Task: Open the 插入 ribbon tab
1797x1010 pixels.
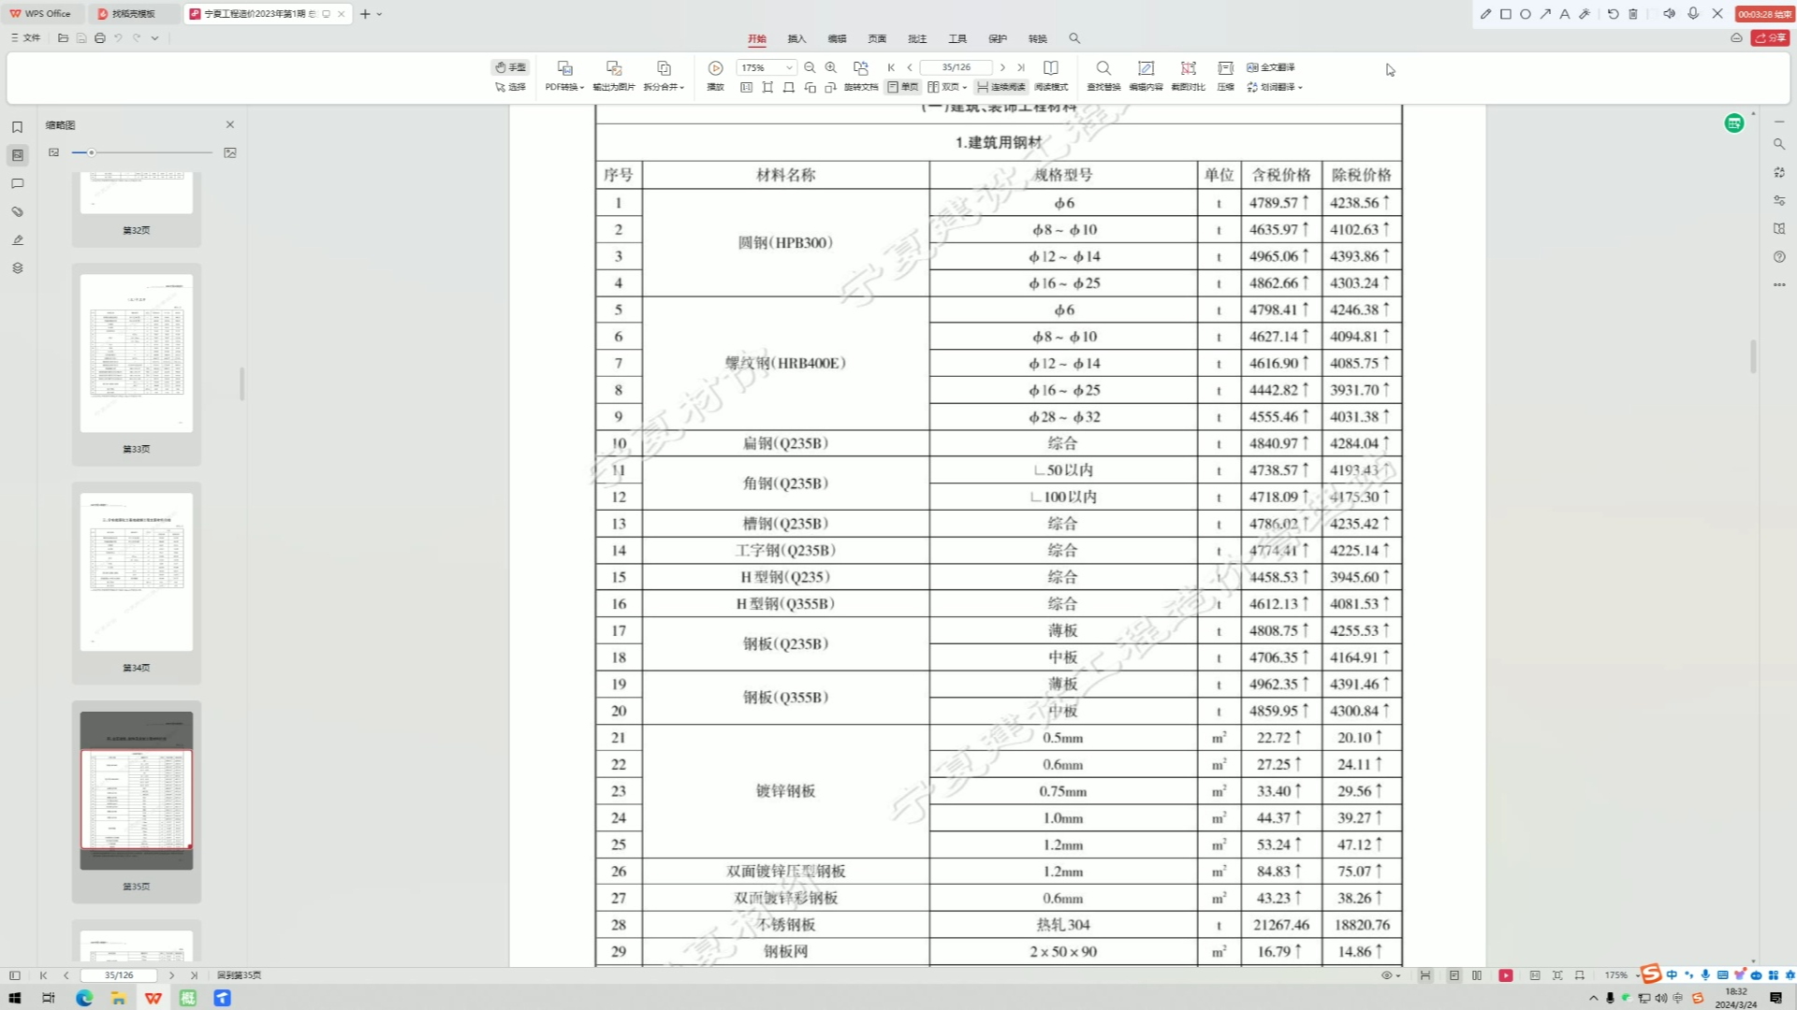Action: [x=796, y=38]
